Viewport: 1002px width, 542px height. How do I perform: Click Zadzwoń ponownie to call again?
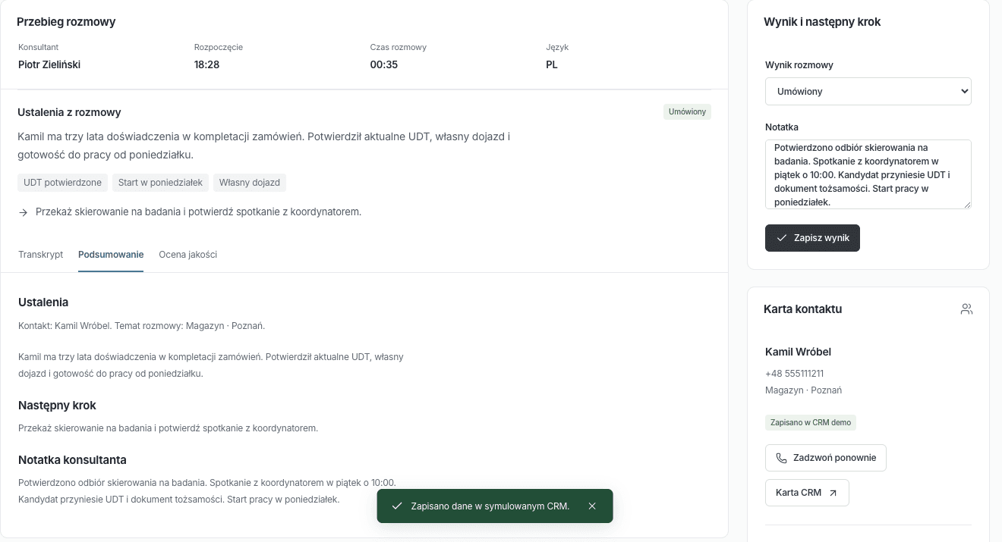point(826,458)
